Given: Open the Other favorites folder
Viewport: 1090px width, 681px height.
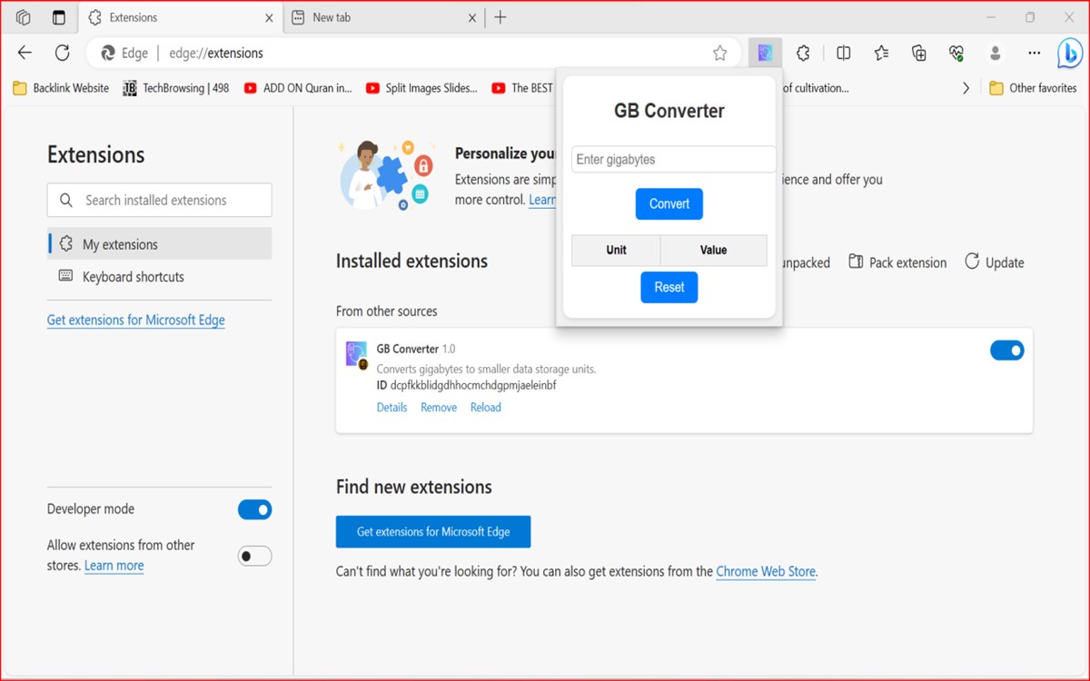Looking at the screenshot, I should pyautogui.click(x=1033, y=88).
